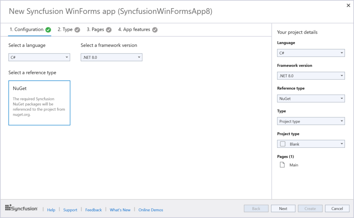Click the Cancel button
The height and width of the screenshot is (218, 354).
coord(337,208)
